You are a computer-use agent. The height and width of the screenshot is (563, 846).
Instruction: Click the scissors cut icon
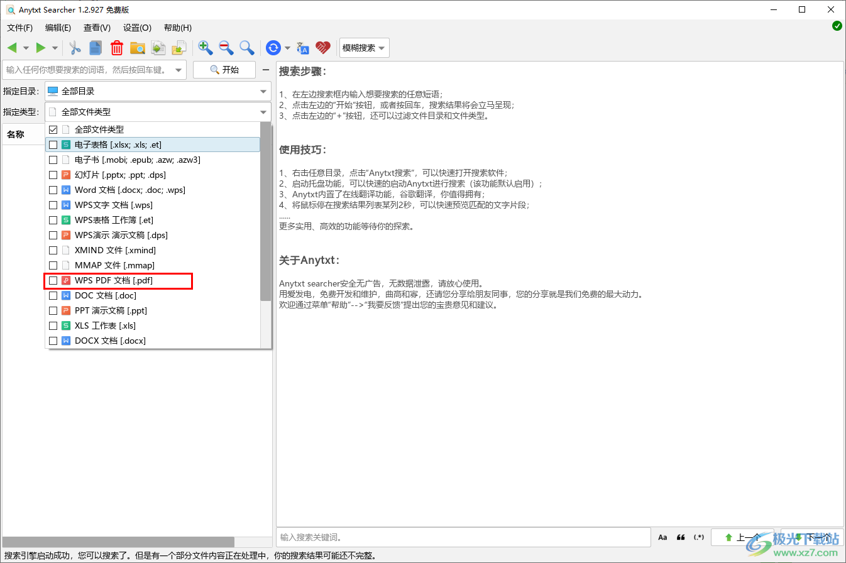(75, 48)
